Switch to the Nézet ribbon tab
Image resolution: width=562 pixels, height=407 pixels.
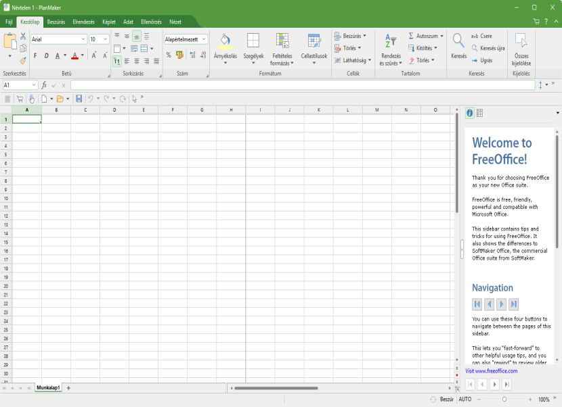175,22
